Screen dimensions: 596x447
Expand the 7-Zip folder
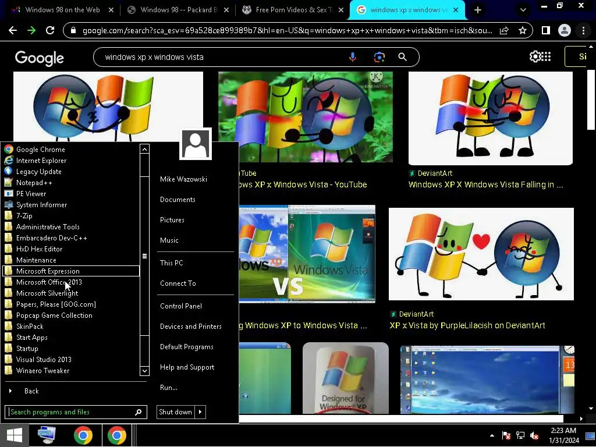[x=72, y=215]
